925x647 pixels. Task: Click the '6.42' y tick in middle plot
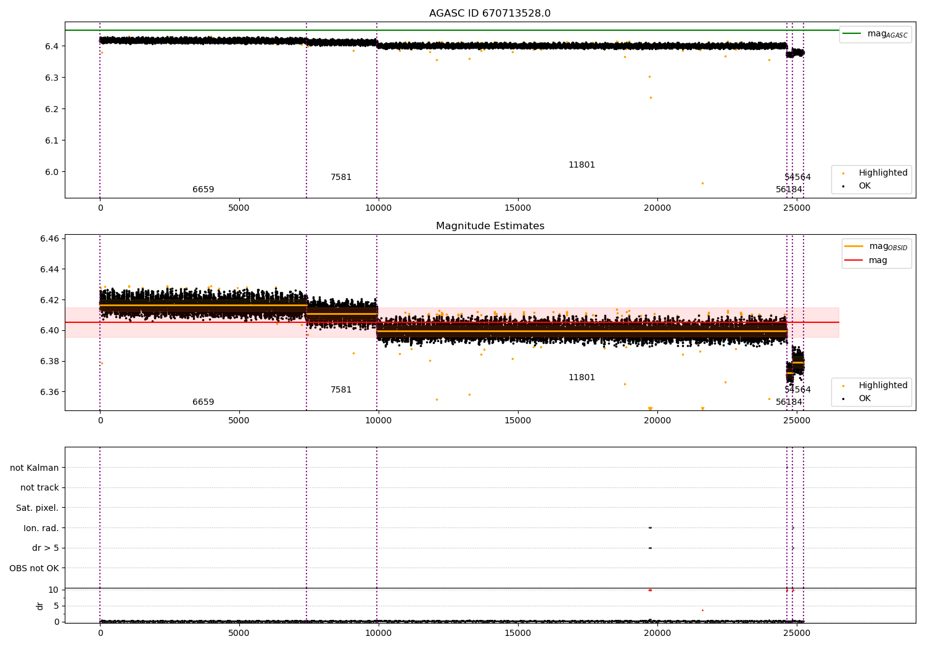[50, 300]
